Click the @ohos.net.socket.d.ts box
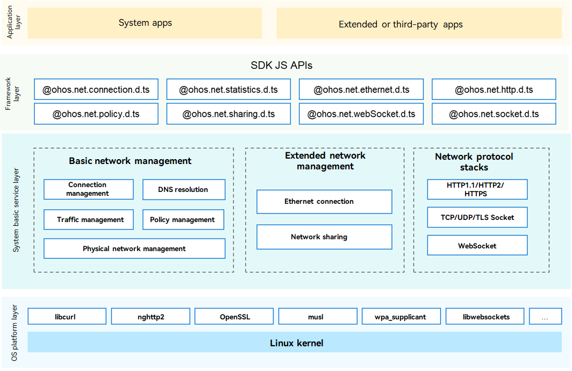 pos(494,114)
